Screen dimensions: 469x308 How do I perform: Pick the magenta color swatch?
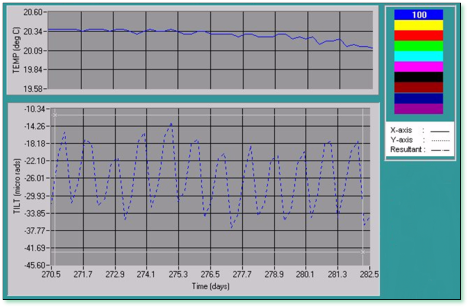pos(418,67)
